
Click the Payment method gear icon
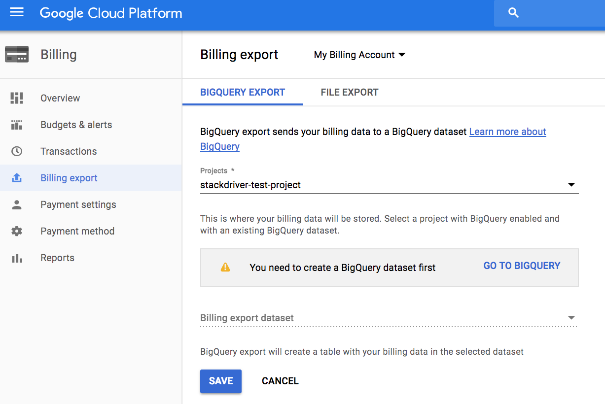[x=17, y=231]
